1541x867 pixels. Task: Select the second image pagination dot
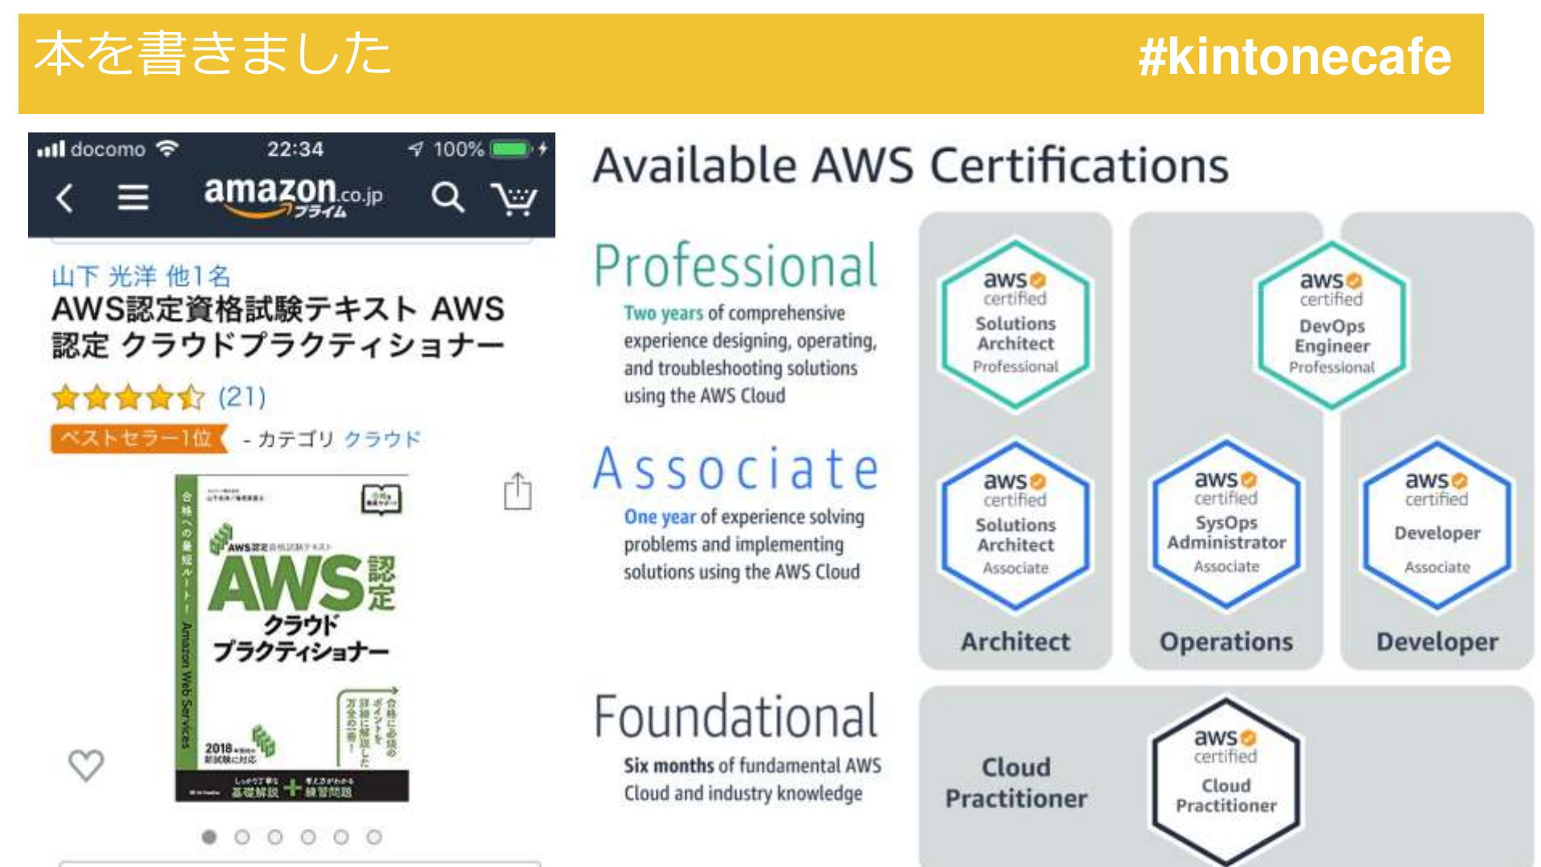click(x=242, y=837)
